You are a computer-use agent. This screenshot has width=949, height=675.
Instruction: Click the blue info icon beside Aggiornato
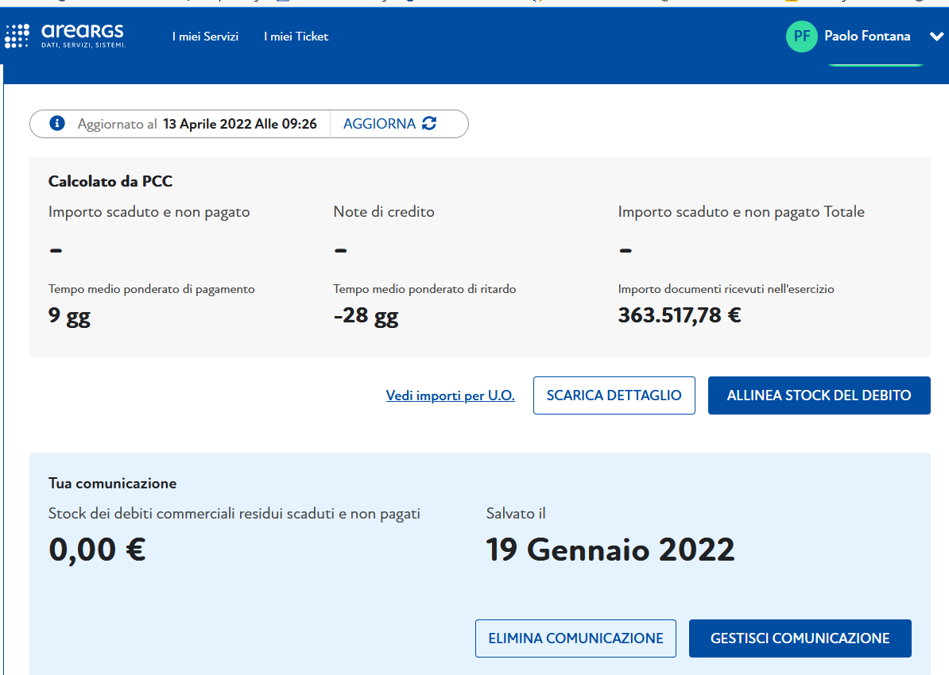56,124
